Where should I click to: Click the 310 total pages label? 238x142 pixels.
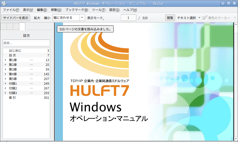(145, 18)
